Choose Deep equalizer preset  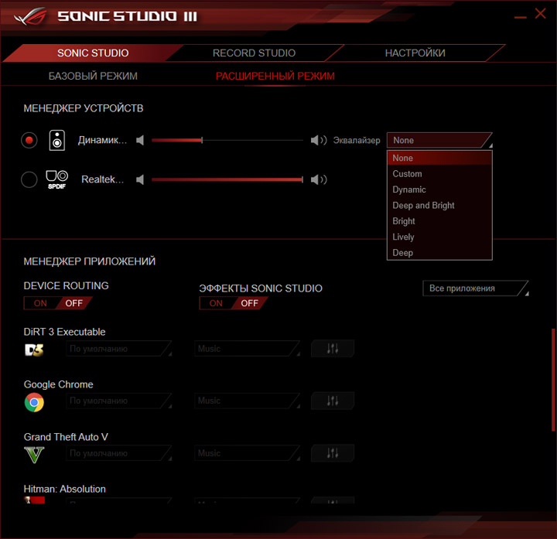pyautogui.click(x=439, y=252)
